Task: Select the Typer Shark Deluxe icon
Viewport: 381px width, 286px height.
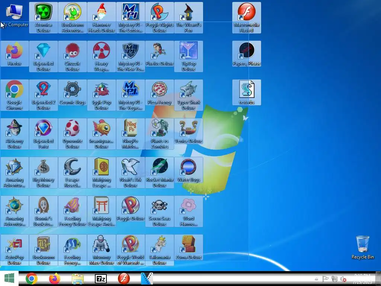Action: click(189, 95)
